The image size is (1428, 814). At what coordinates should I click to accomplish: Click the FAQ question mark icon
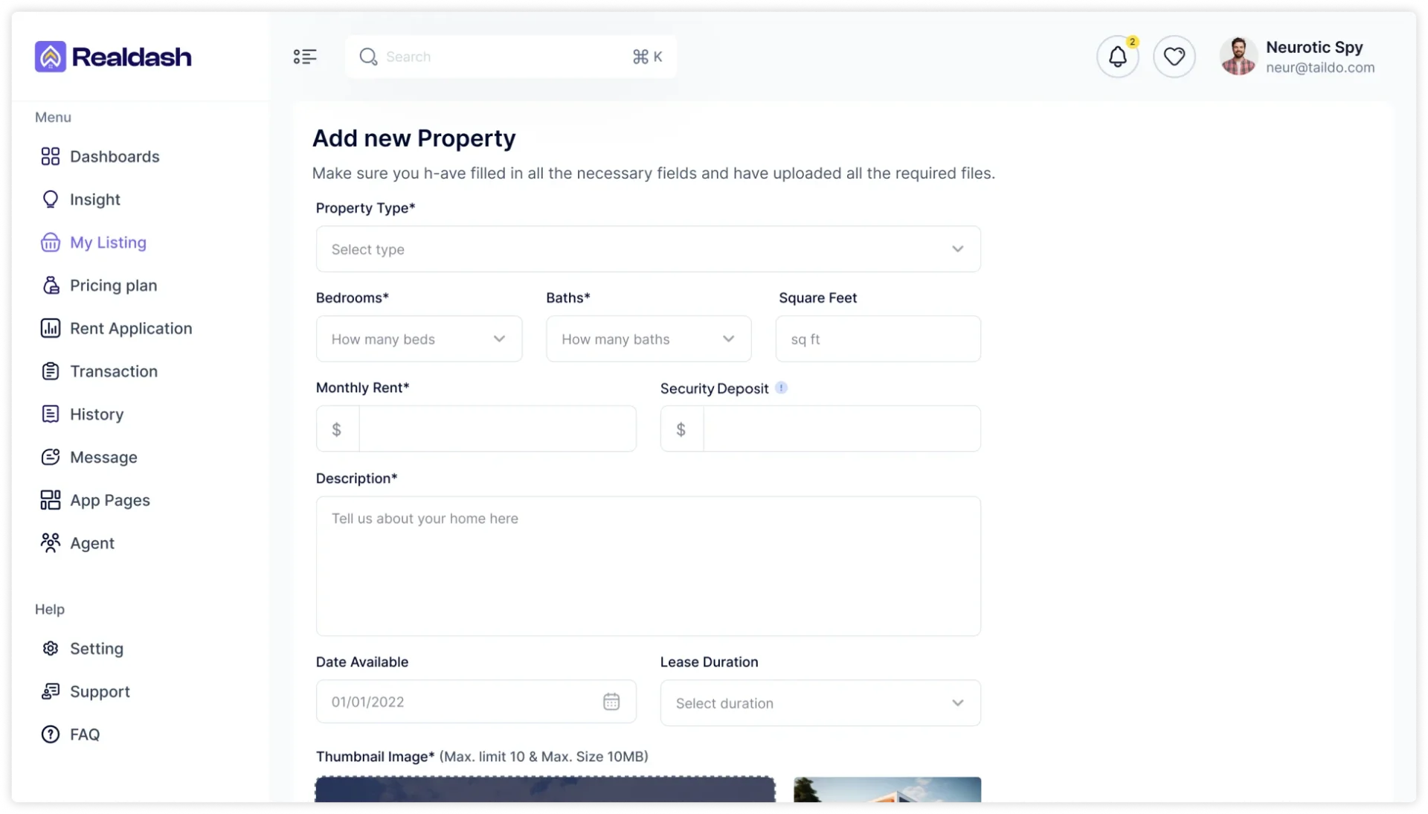click(x=51, y=734)
